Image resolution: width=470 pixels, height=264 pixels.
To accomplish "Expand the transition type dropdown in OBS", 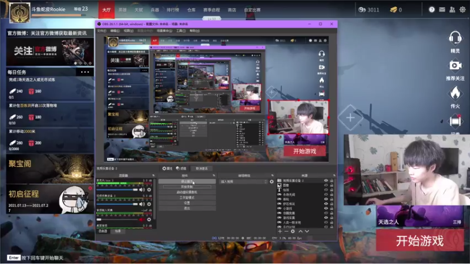I will click(x=243, y=182).
